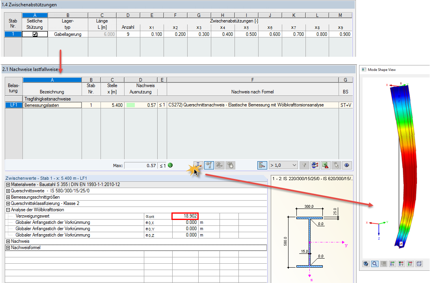Image resolution: width=430 pixels, height=283 pixels.
Task: Click the eye-with-arc deformation icon
Action: (x=220, y=166)
